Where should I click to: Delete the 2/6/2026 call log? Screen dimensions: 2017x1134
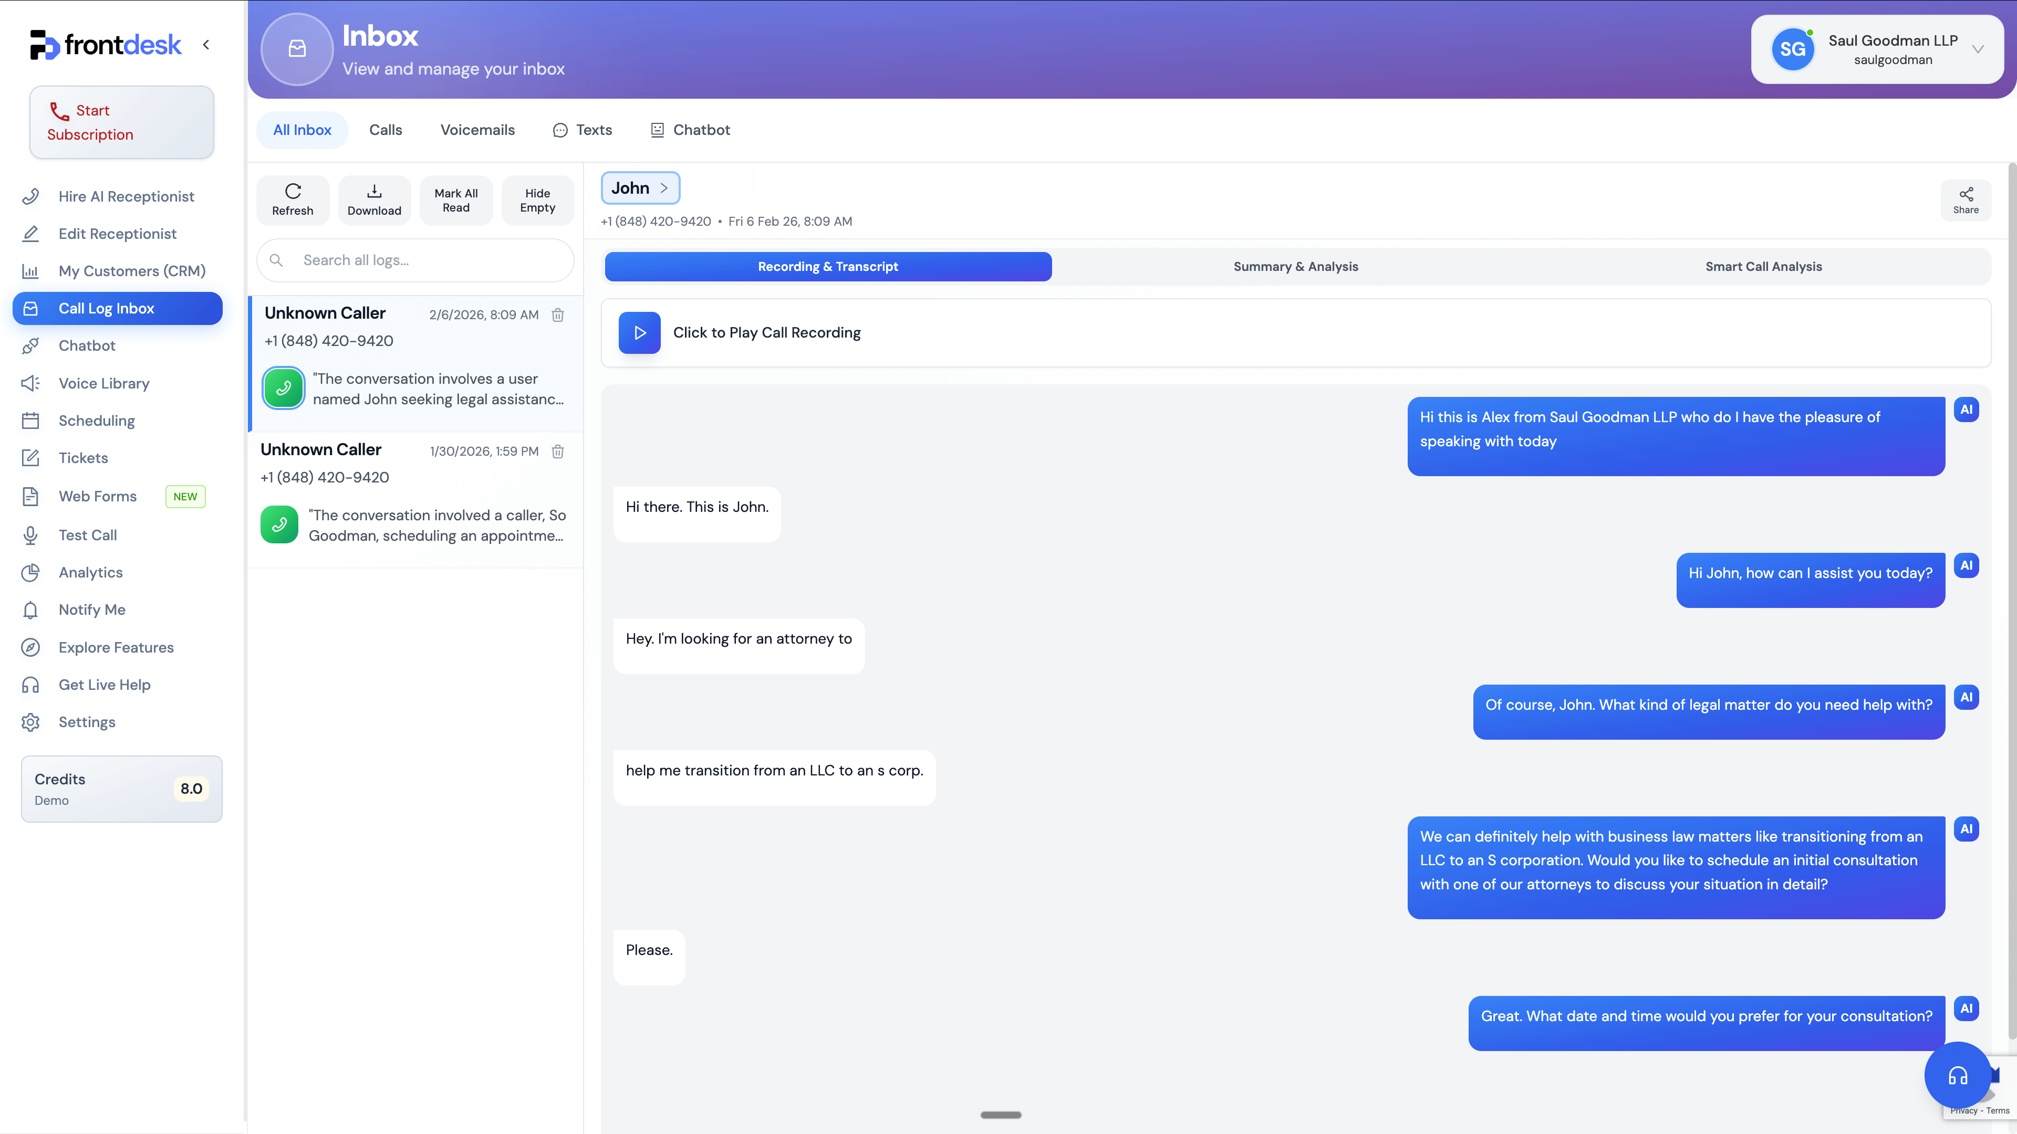point(557,314)
